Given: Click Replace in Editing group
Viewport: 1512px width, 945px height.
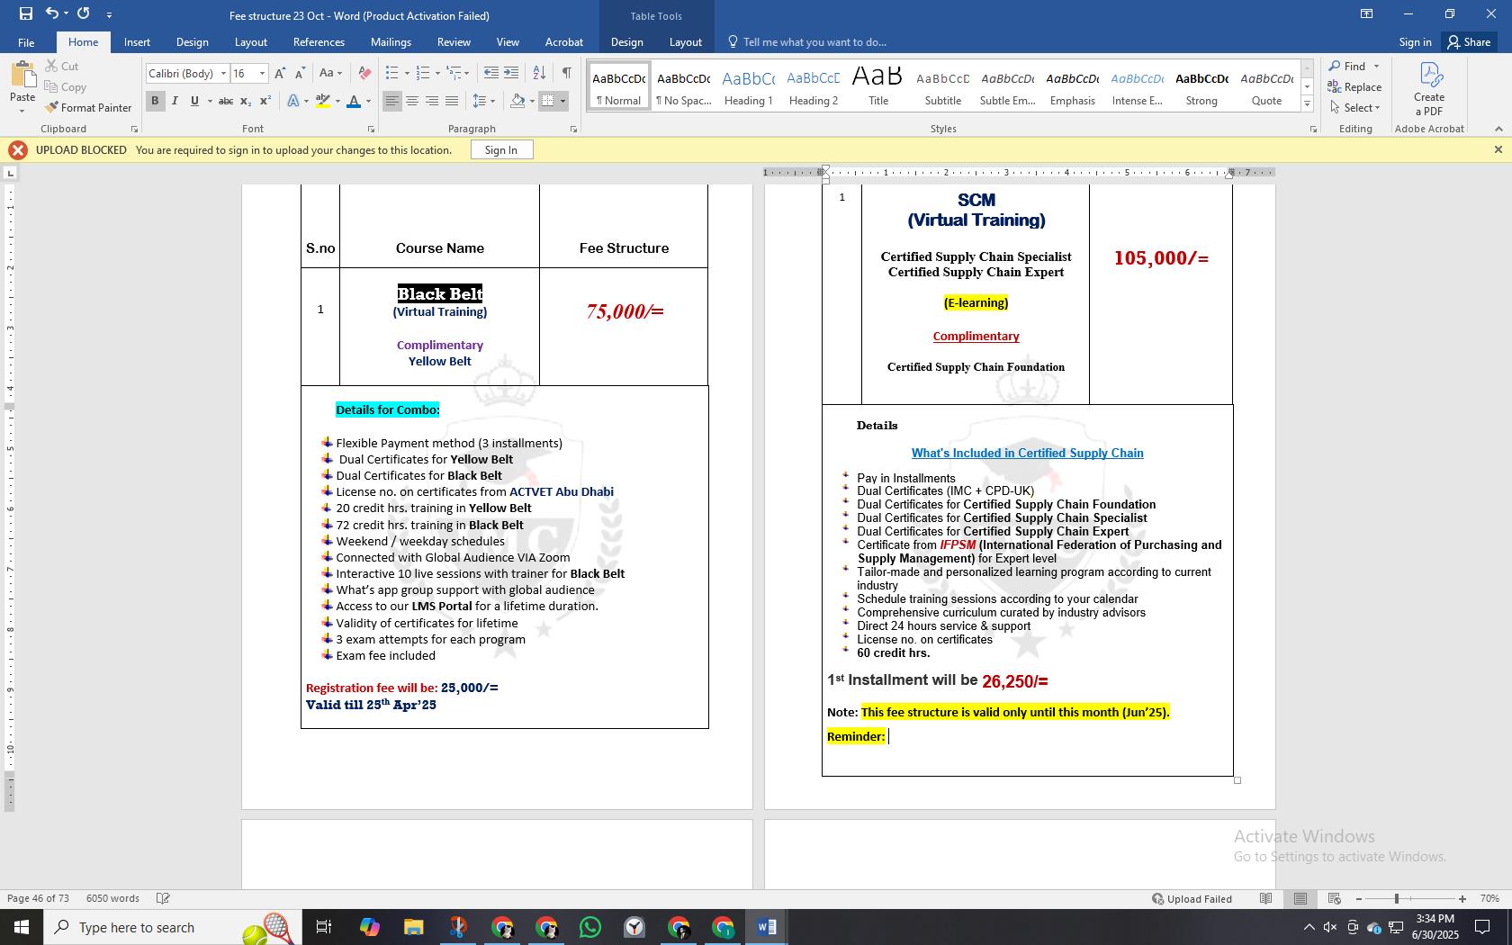Looking at the screenshot, I should [x=1354, y=87].
